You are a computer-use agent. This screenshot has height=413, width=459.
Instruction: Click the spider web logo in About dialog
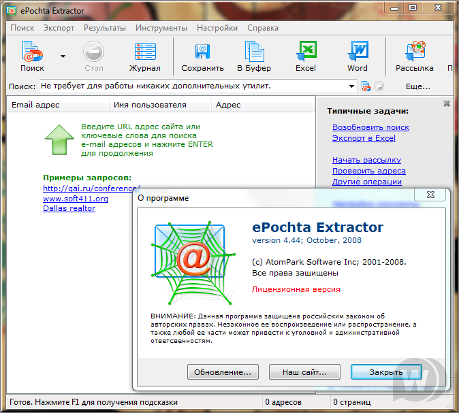[x=193, y=263]
